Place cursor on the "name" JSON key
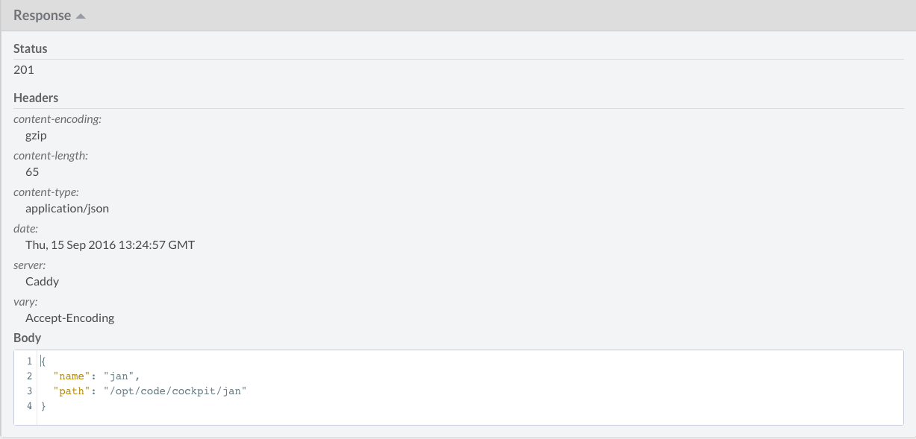 click(71, 376)
